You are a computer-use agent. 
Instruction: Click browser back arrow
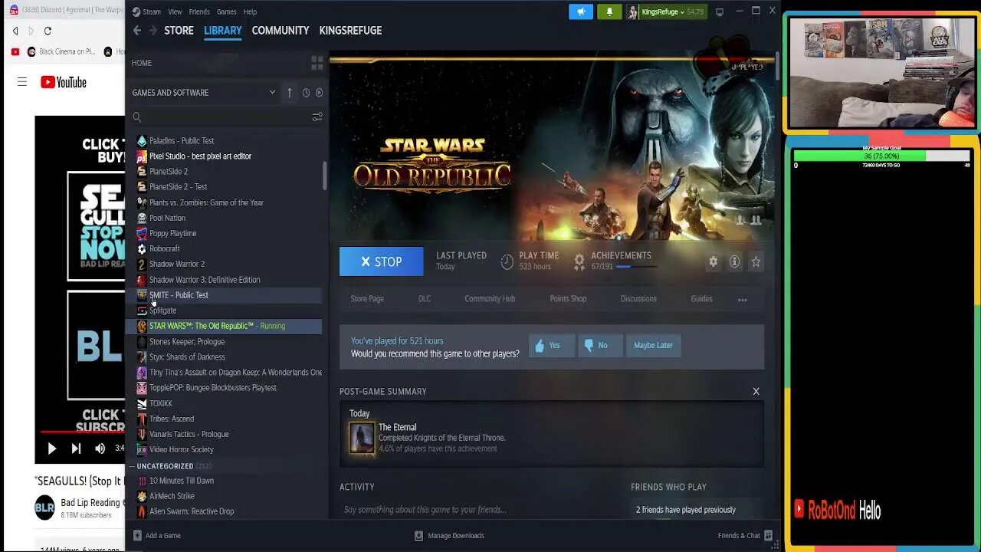pyautogui.click(x=15, y=31)
